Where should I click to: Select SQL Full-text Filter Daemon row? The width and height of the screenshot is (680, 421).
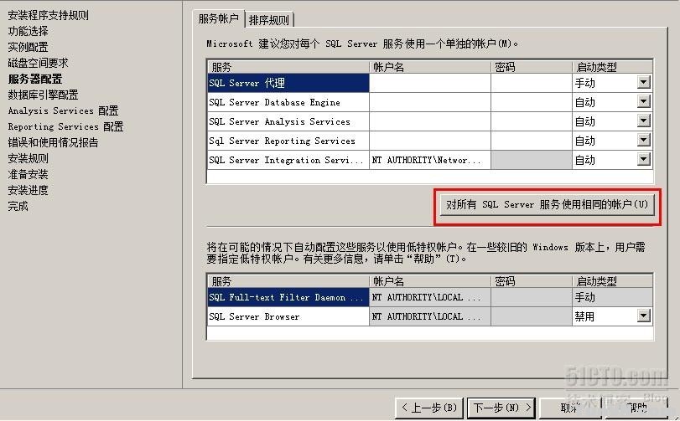click(x=288, y=297)
